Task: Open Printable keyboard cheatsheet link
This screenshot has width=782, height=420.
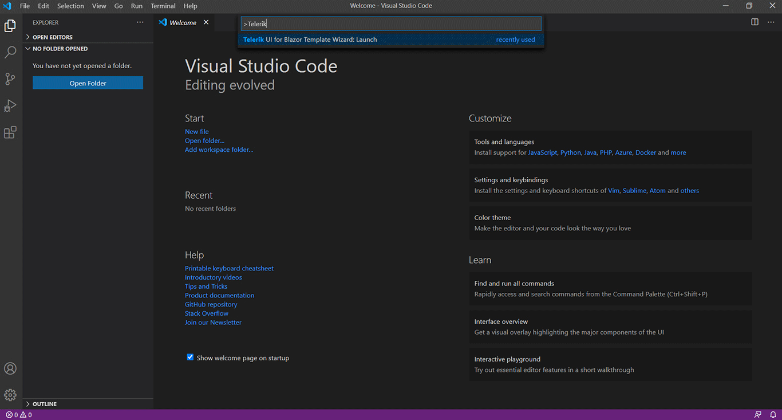Action: click(229, 268)
